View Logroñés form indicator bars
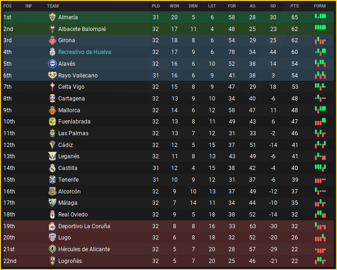 pos(320,261)
